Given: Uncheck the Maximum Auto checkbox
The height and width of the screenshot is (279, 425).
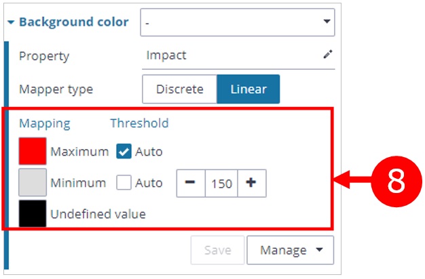Looking at the screenshot, I should pyautogui.click(x=124, y=152).
